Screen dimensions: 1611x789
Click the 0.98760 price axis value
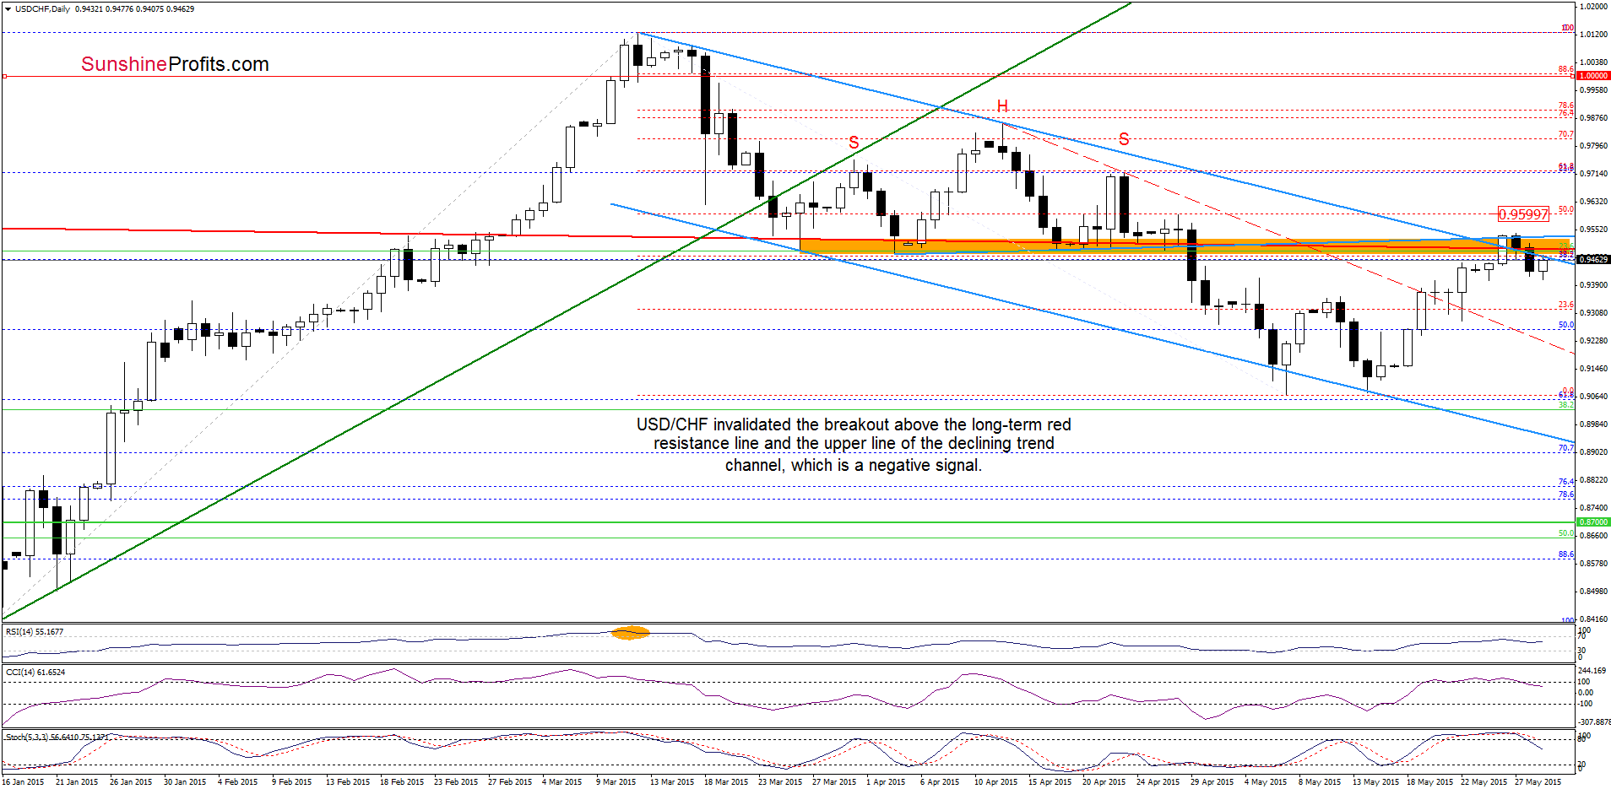click(x=1593, y=118)
